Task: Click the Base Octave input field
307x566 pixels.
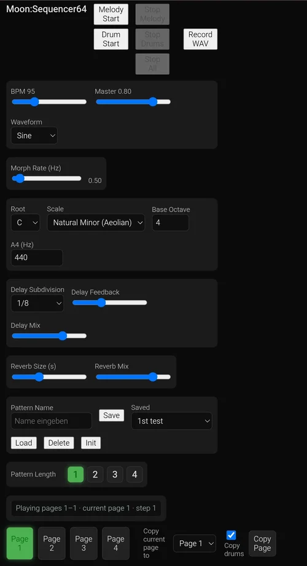Action: [x=170, y=223]
